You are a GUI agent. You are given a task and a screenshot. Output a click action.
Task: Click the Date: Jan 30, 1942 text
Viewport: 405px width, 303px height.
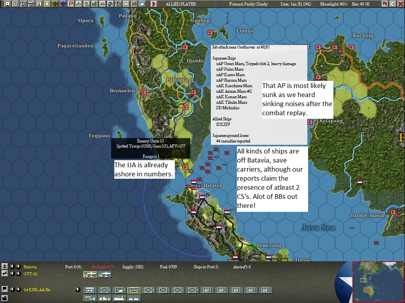[x=296, y=4]
